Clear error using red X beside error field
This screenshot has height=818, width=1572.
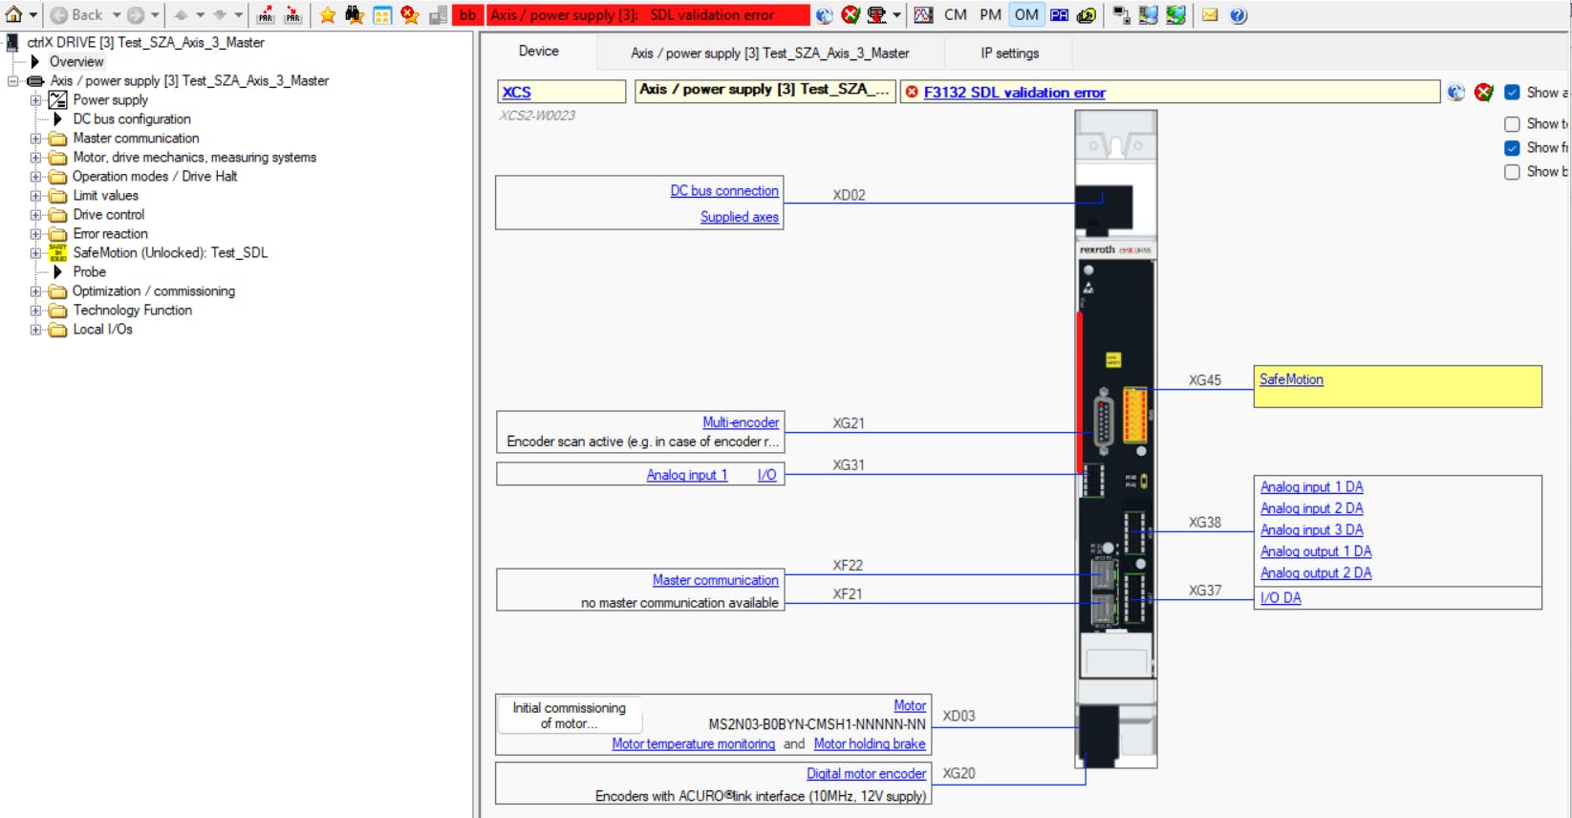click(x=1484, y=92)
